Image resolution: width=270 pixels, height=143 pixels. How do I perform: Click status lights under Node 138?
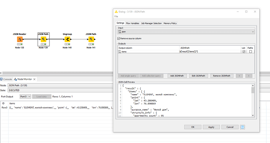[20, 44]
